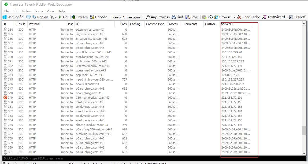
Task: Click ServerIP value 171.8.167.73
Action: coord(230,75)
